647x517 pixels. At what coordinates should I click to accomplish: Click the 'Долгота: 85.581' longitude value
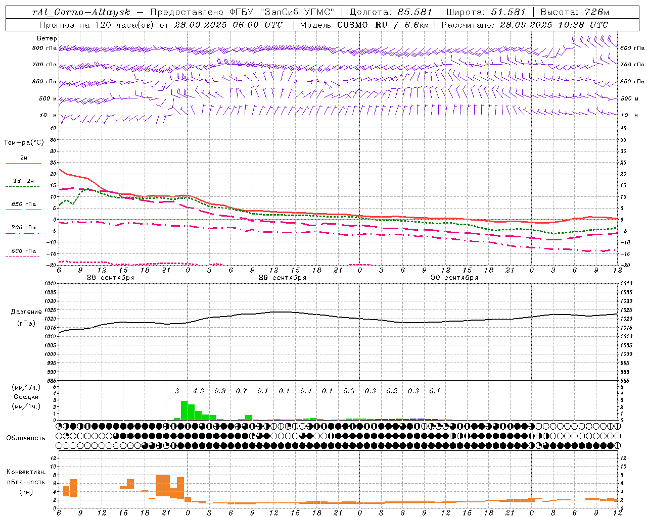[392, 12]
